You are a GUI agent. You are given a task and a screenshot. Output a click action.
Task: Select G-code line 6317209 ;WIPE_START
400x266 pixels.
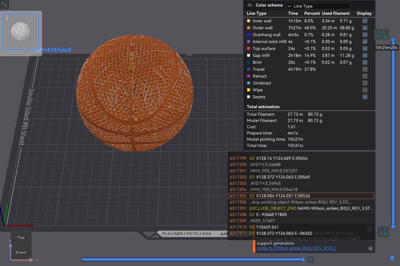point(301,221)
